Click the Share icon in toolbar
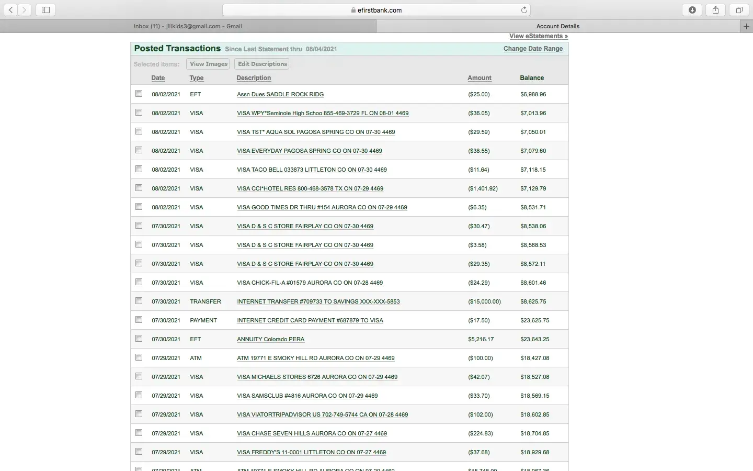This screenshot has width=753, height=471. [x=715, y=10]
